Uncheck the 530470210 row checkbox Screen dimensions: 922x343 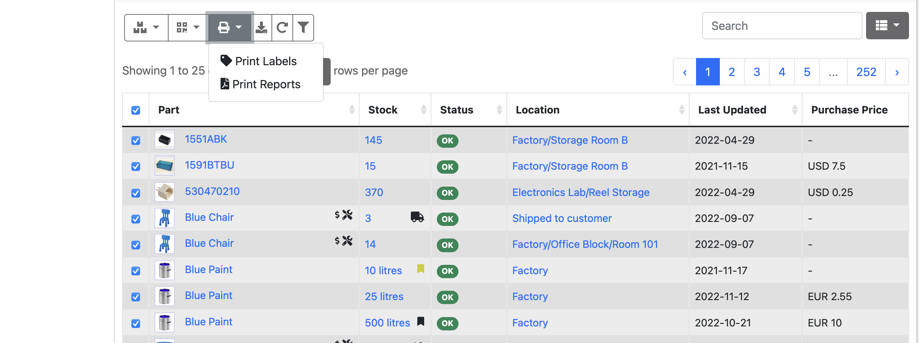(136, 193)
